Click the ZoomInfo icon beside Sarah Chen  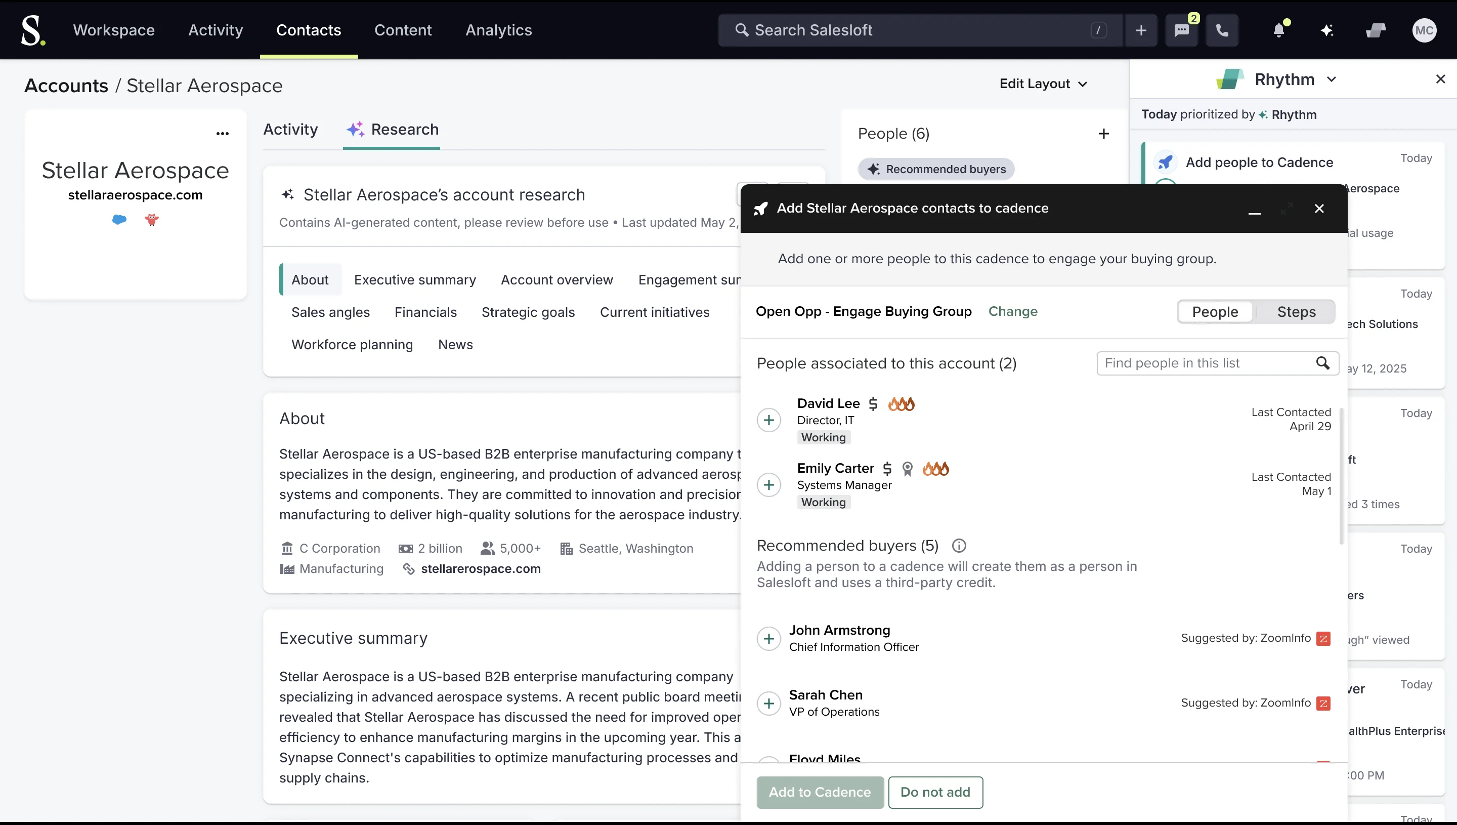point(1323,703)
